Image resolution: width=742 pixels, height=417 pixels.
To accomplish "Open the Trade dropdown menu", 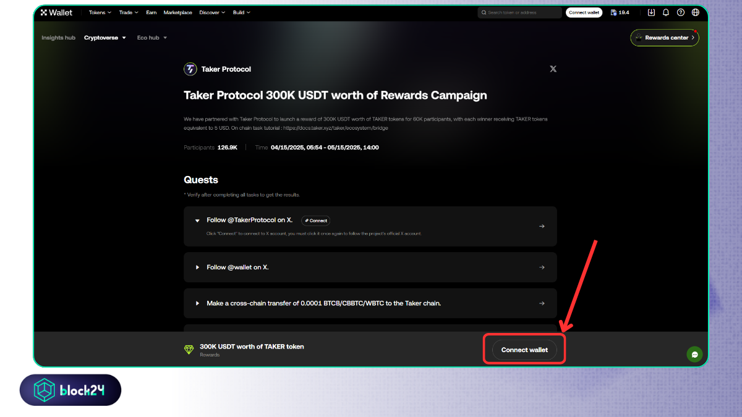I will [129, 12].
